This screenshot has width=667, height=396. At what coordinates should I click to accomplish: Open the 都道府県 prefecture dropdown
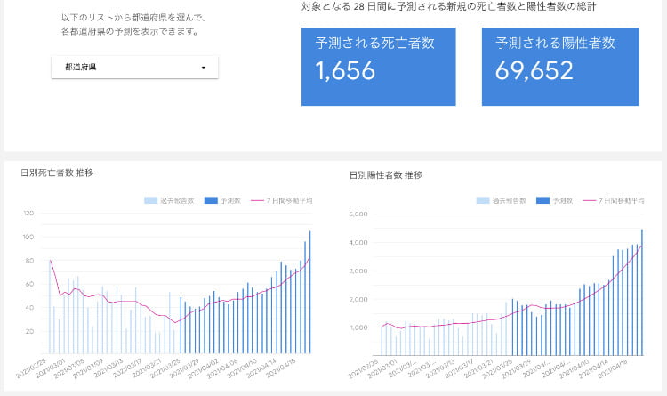(x=133, y=68)
